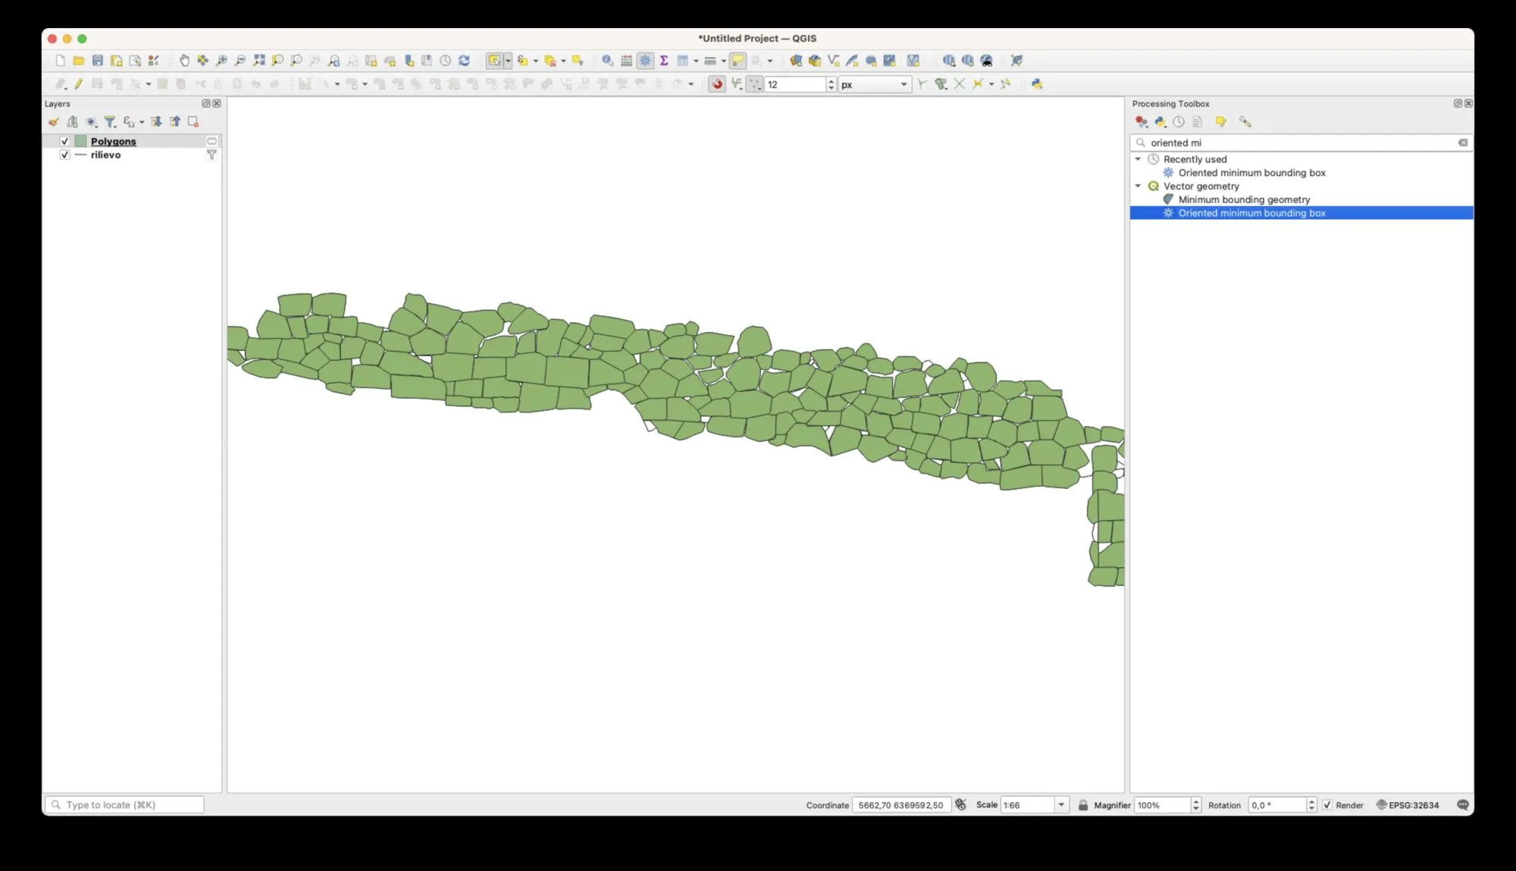Image resolution: width=1516 pixels, height=871 pixels.
Task: Collapse the Recently used group
Action: (1138, 159)
